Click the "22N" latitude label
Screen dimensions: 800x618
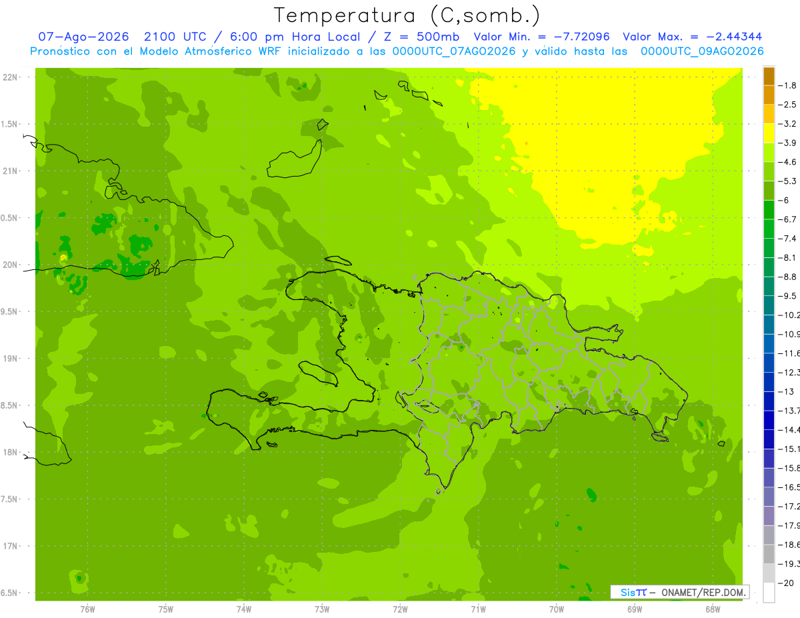click(11, 77)
